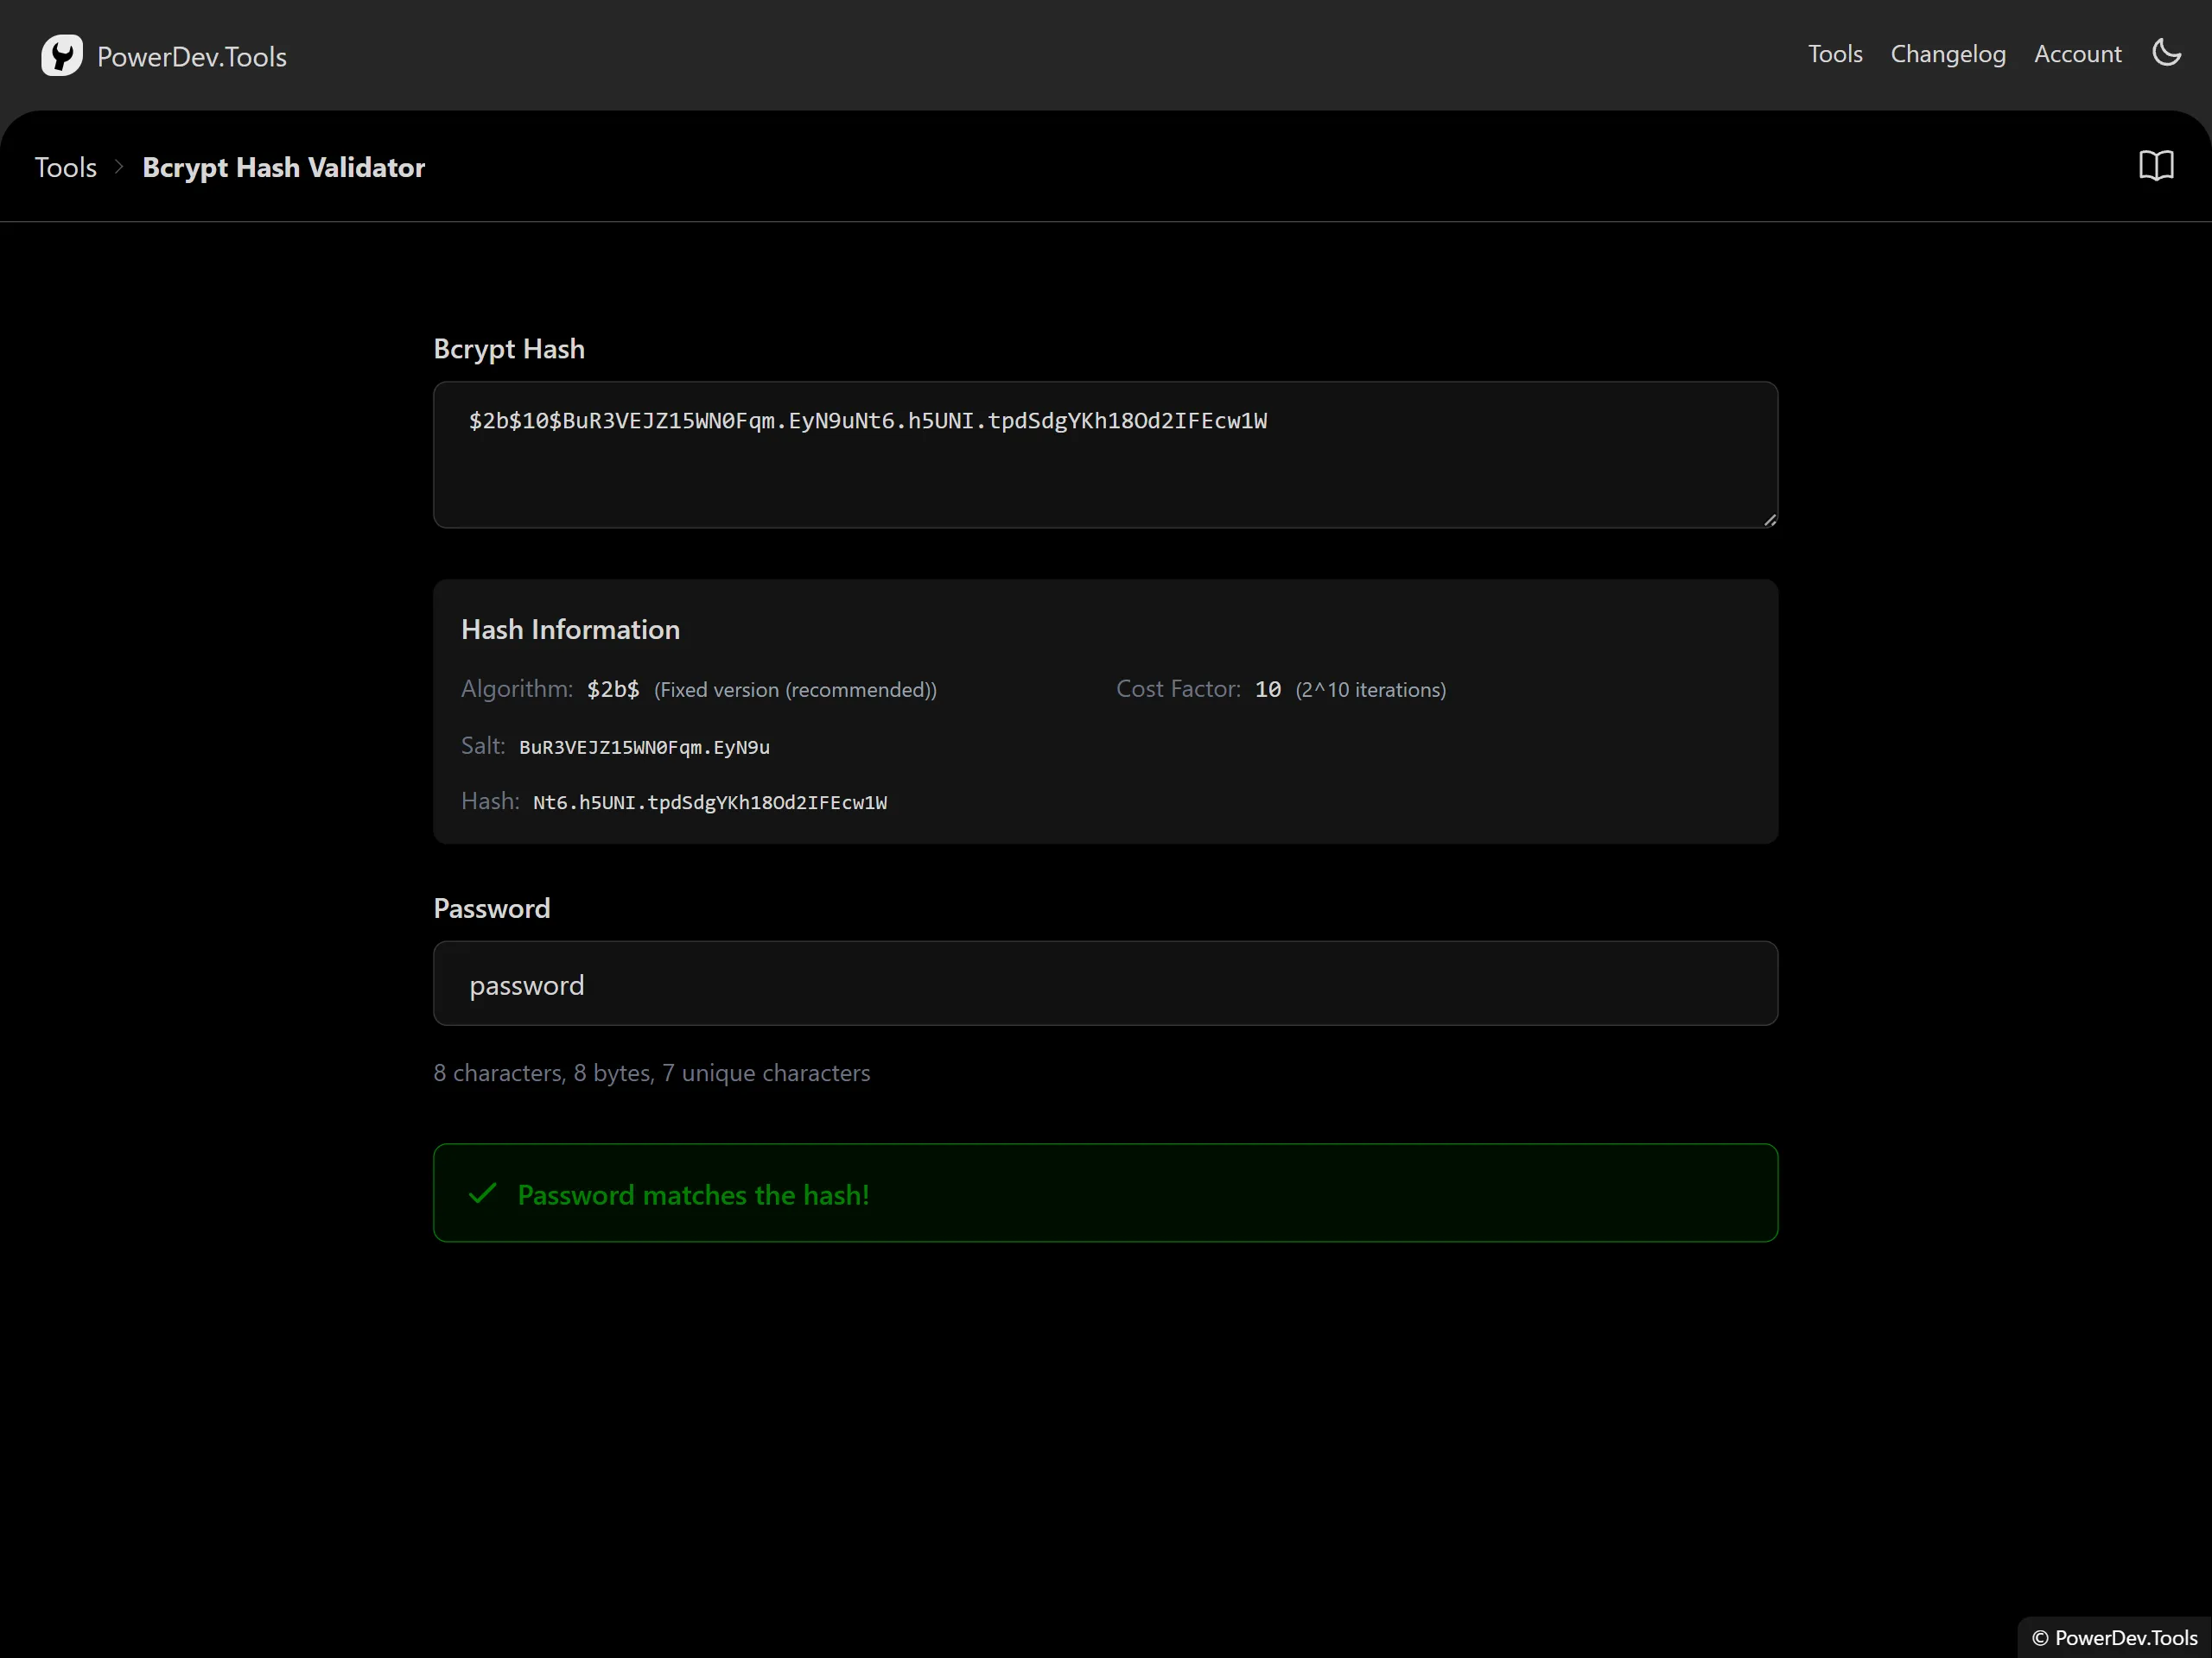
Task: Select the salt value BuR3VEJZ15WN0Fqm.EyN9u
Action: (x=644, y=747)
